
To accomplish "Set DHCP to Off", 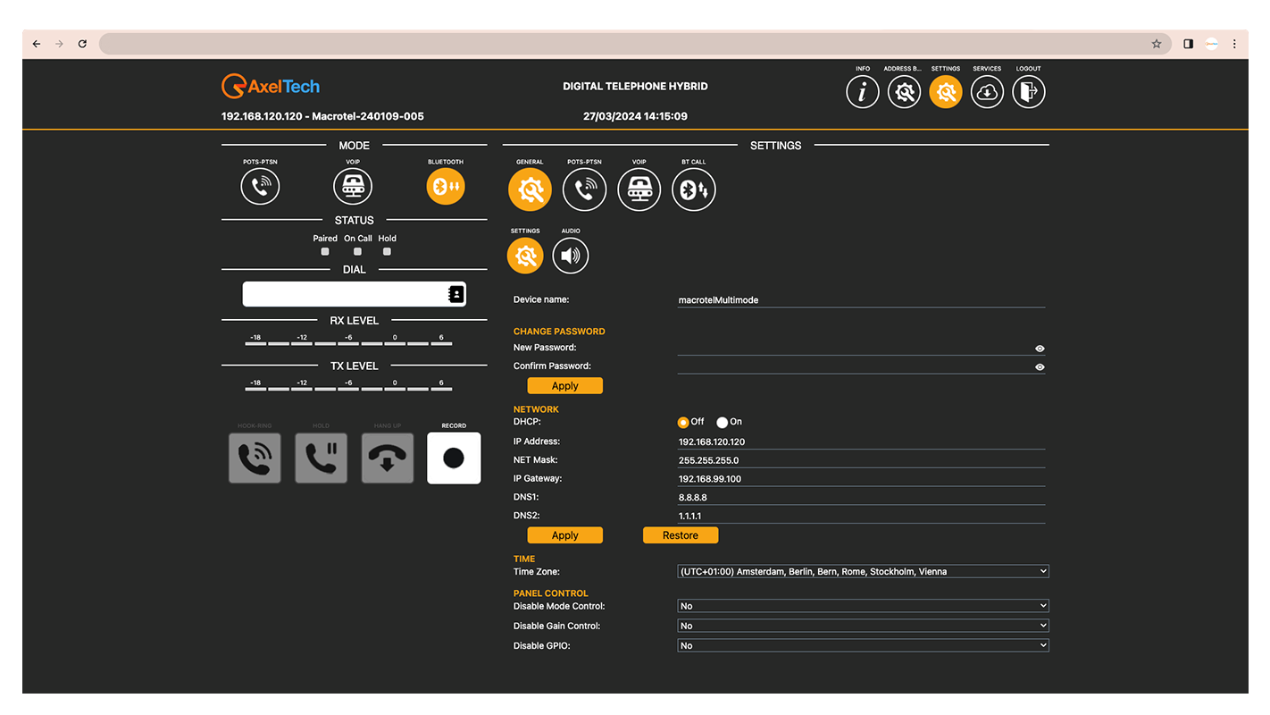I will click(683, 423).
